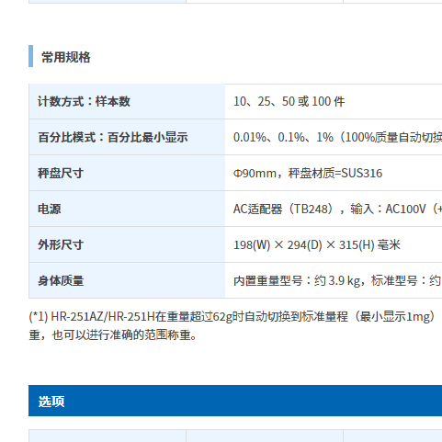Click the AC适配器（TB248） value text
The width and height of the screenshot is (442, 442).
tap(337, 209)
